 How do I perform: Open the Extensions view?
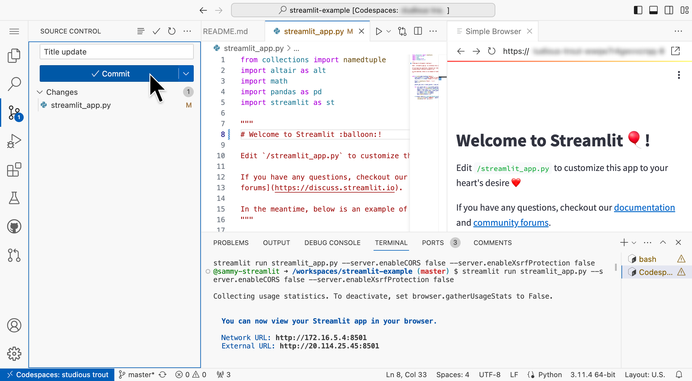tap(14, 169)
